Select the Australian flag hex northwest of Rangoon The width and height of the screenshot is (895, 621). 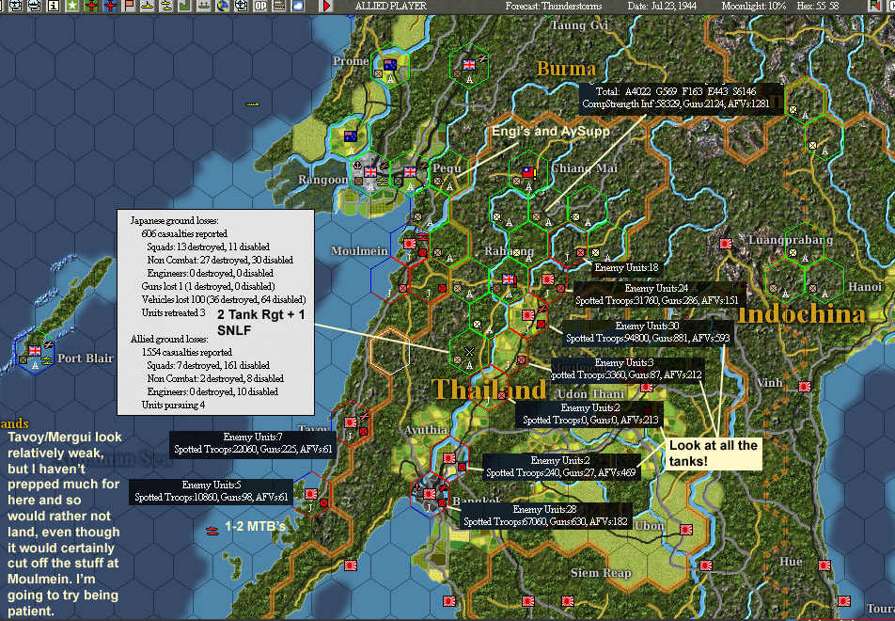[x=350, y=139]
